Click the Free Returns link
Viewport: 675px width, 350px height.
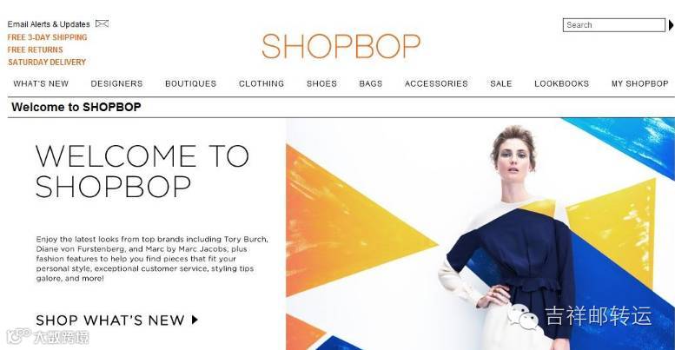pos(36,50)
